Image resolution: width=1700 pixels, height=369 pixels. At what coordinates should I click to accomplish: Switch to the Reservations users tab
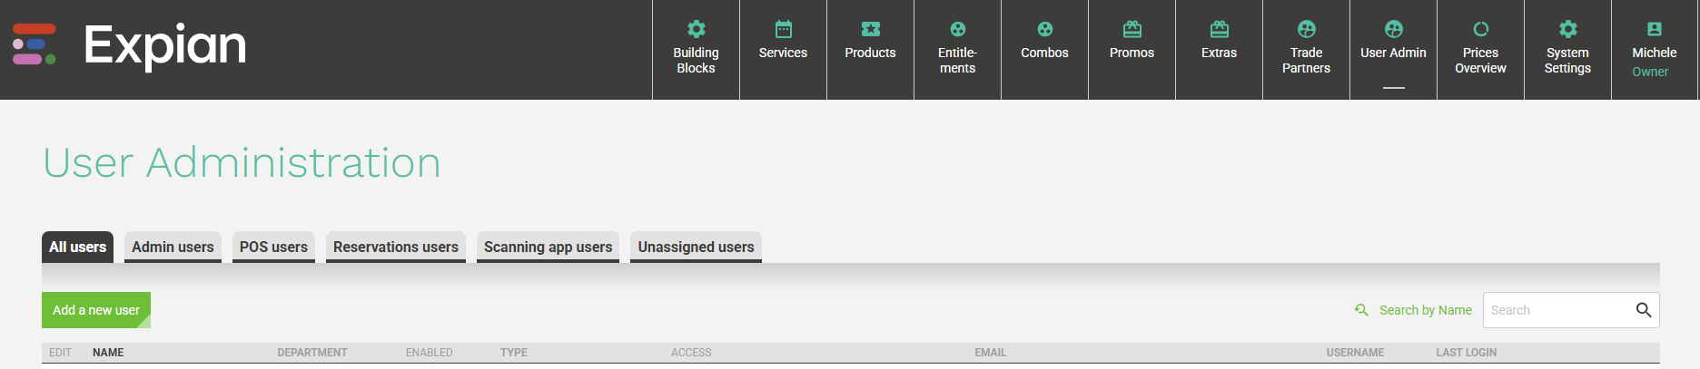click(396, 247)
